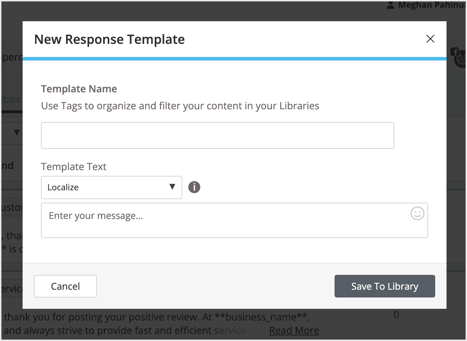467x341 pixels.
Task: Click the user profile icon beside Meghan Pahinui
Action: 390,6
